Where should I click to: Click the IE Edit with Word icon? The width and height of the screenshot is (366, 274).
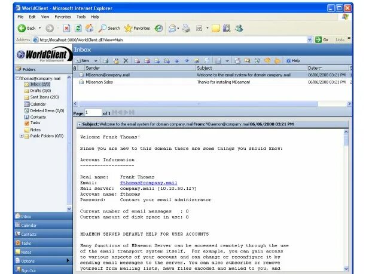tap(199, 28)
